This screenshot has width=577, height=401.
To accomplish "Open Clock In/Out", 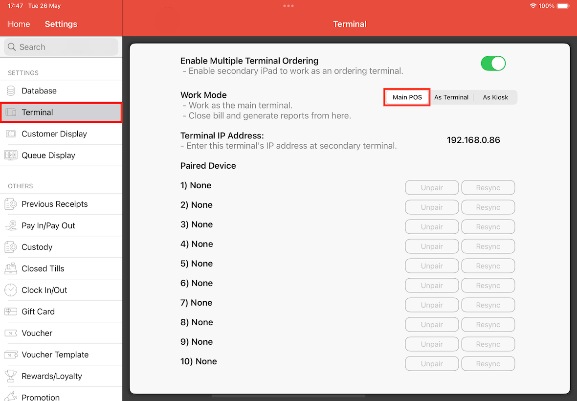I will [x=61, y=290].
